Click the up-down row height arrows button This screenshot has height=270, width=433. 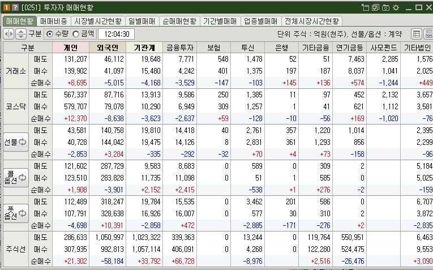pos(21,34)
